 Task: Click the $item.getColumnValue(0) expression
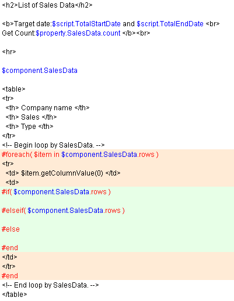point(62,173)
